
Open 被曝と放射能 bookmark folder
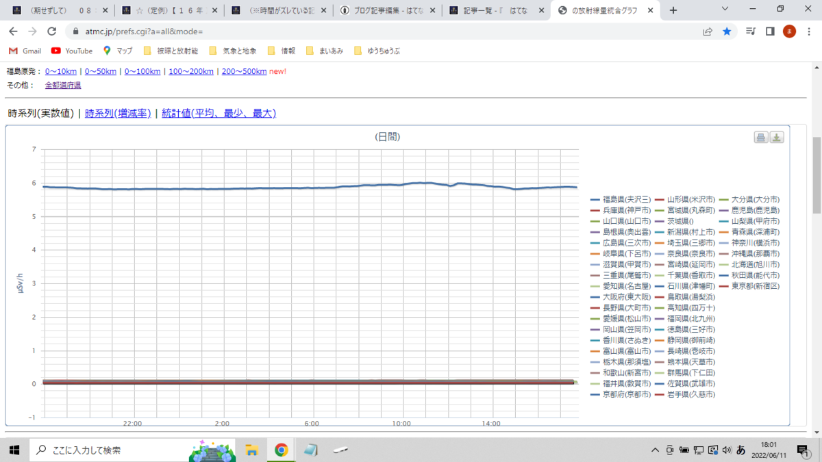(171, 51)
